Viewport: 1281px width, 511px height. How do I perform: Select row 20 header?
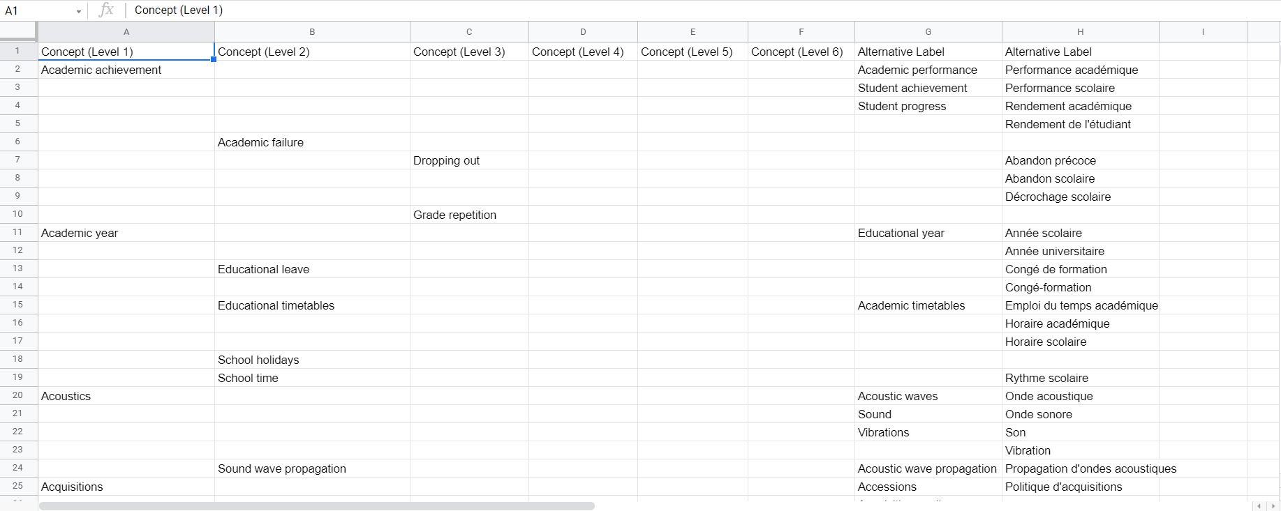[18, 396]
